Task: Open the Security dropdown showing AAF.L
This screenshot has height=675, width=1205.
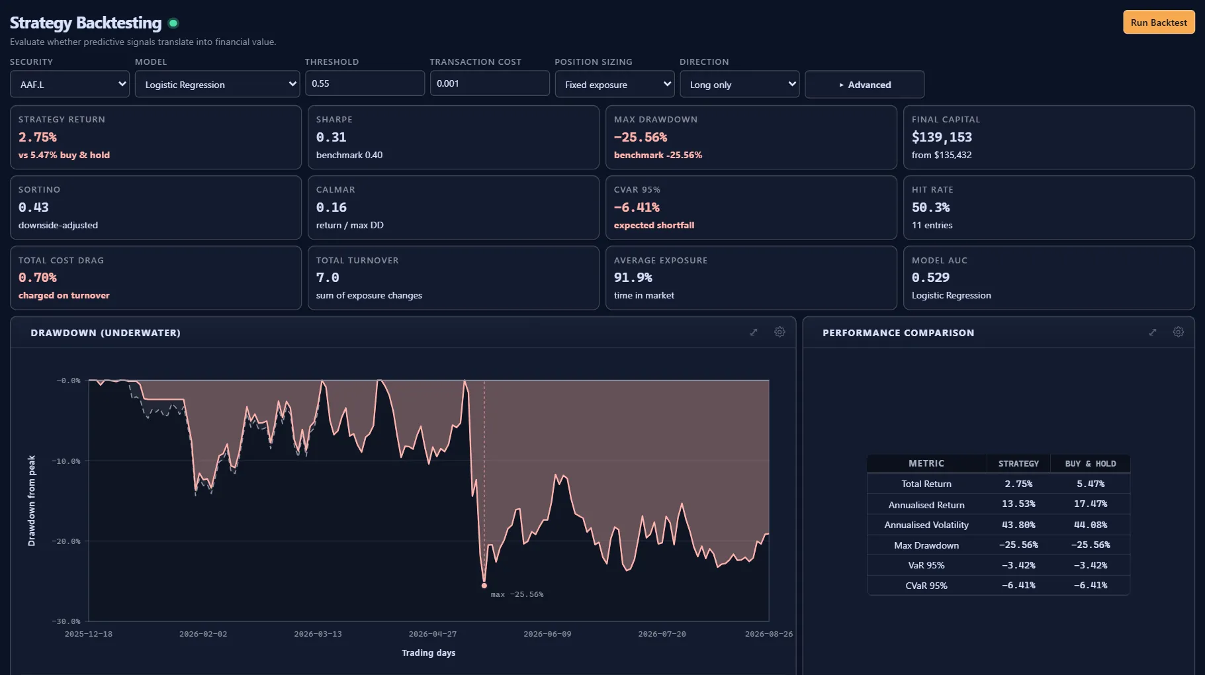Action: pyautogui.click(x=69, y=84)
